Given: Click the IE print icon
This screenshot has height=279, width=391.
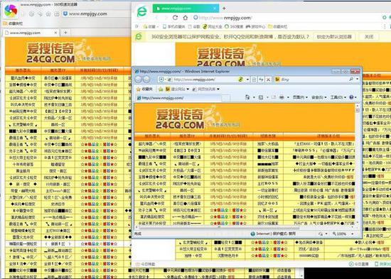Looking at the screenshot, I should point(282,97).
